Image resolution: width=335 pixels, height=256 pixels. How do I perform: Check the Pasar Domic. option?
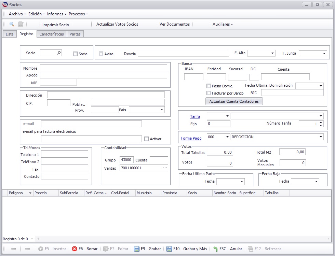pyautogui.click(x=209, y=86)
